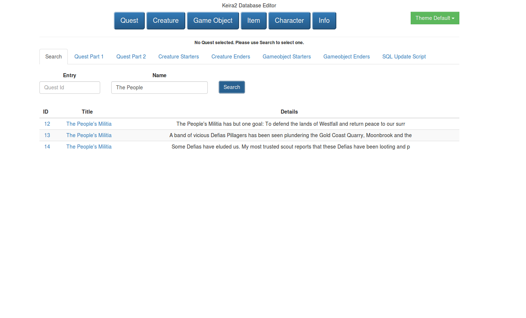
Task: Select details text starting 'Some Defias have eluded us'
Action: click(291, 147)
